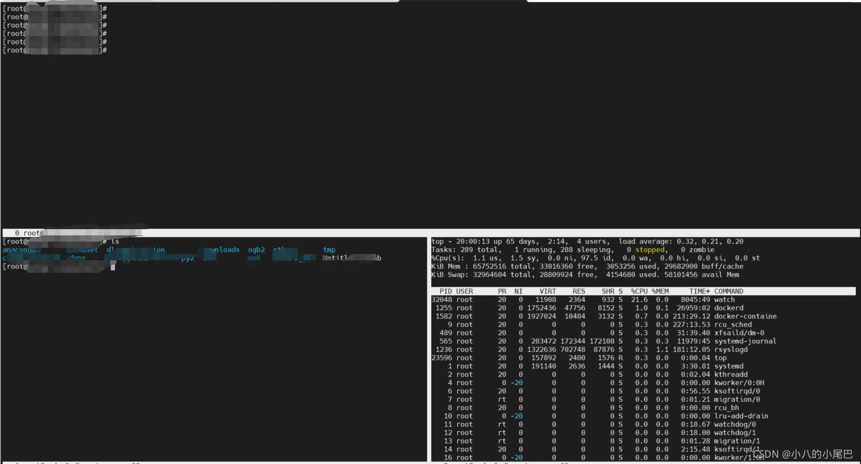Click PID 1255 in the process list
This screenshot has width=861, height=464.
coord(444,308)
